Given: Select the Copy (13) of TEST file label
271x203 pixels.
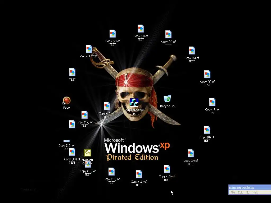Looking at the screenshot, I should [x=88, y=173].
